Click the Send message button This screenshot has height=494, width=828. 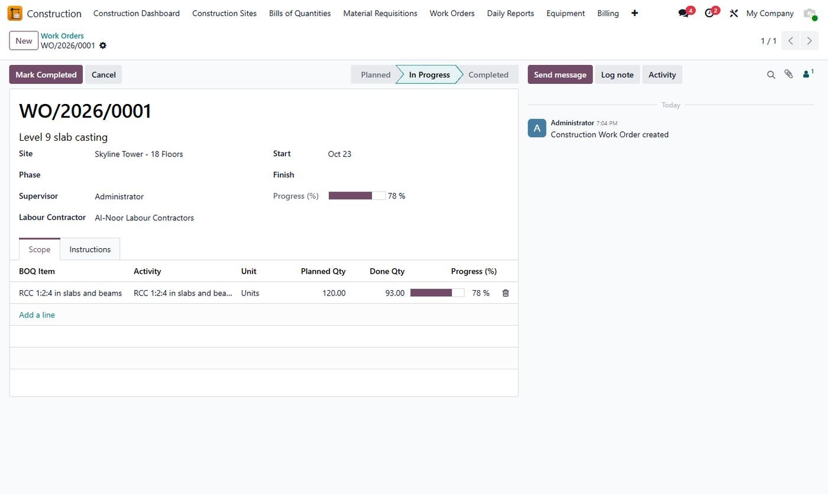(560, 74)
